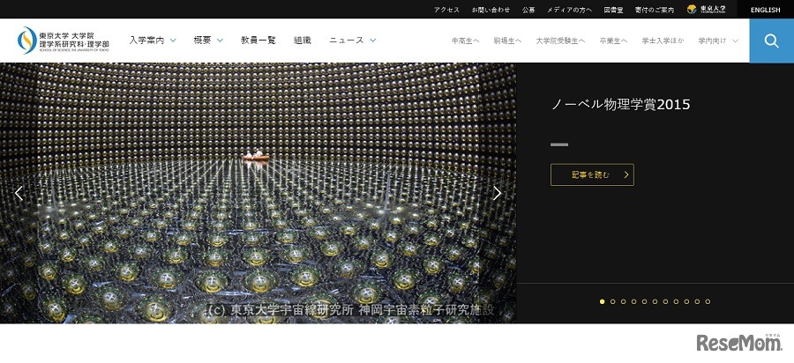The image size is (794, 363).
Task: Click the ノーベル物理学賞2015 slide title
Action: 620,105
